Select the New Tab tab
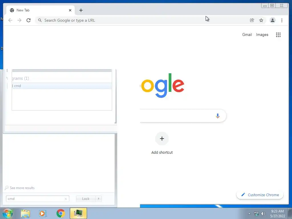This screenshot has width=292, height=219. point(40,10)
